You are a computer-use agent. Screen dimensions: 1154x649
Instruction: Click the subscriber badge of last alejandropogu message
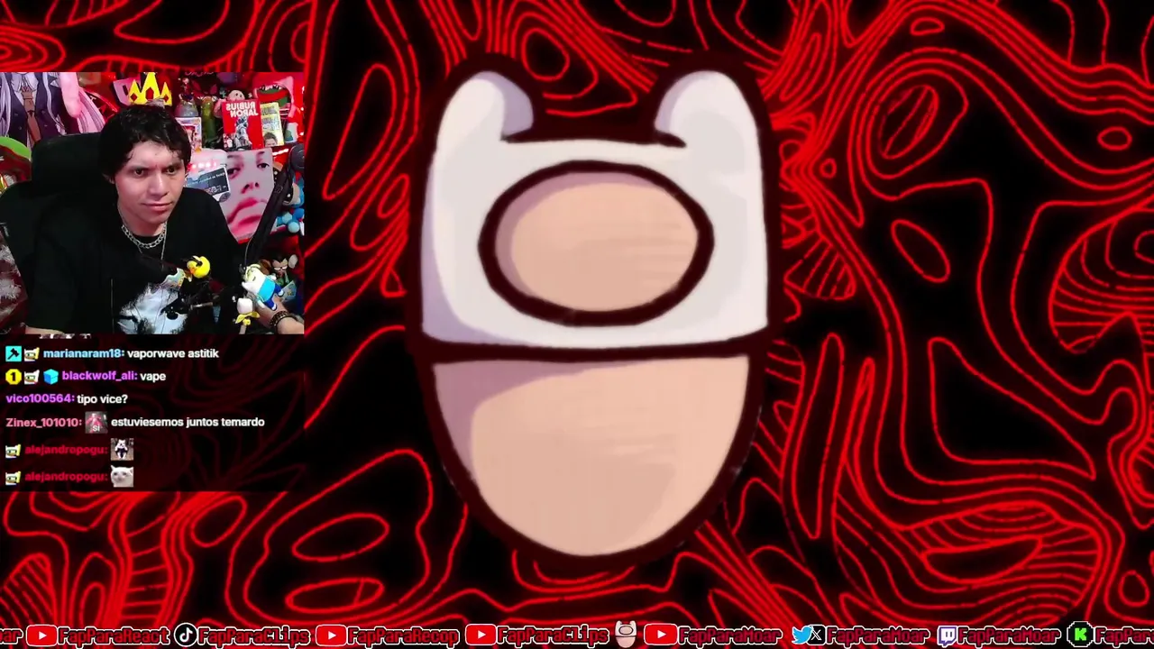13,478
